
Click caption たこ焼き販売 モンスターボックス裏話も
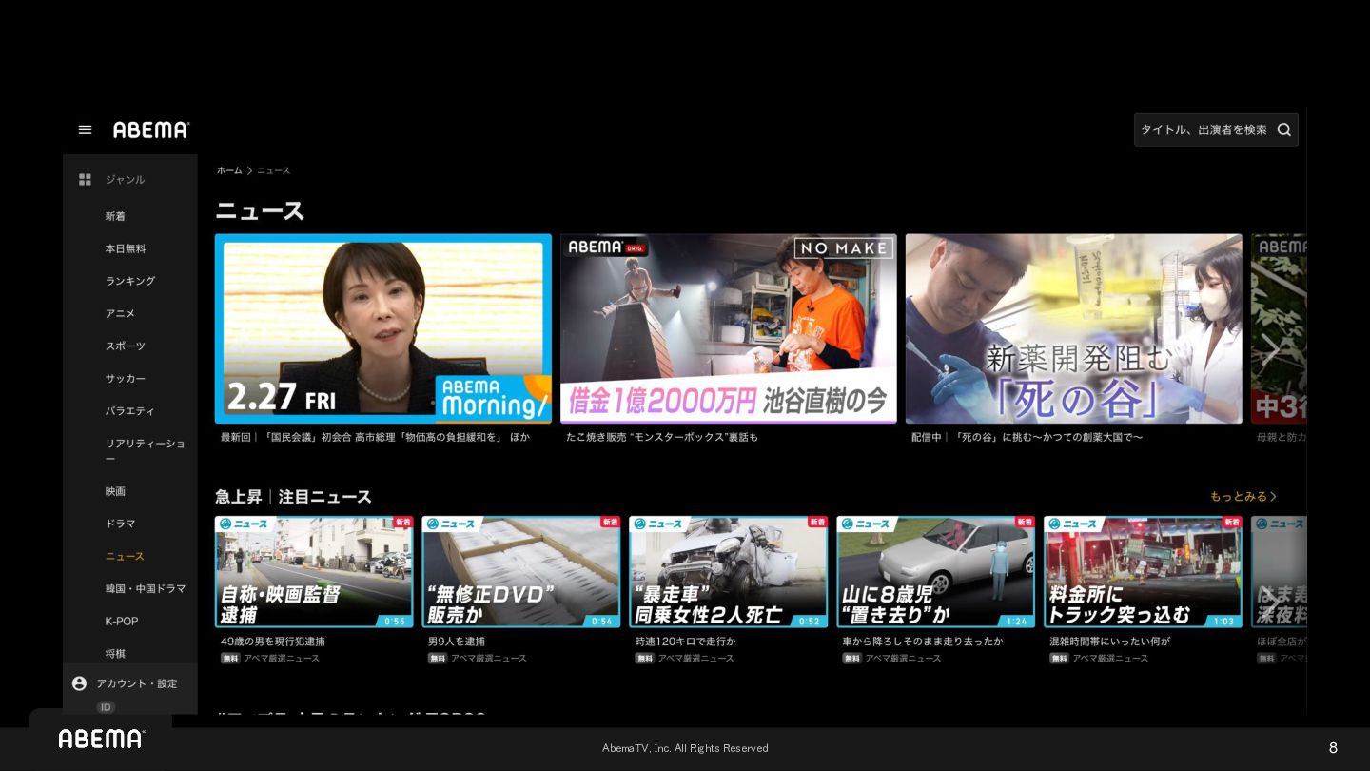coord(662,437)
